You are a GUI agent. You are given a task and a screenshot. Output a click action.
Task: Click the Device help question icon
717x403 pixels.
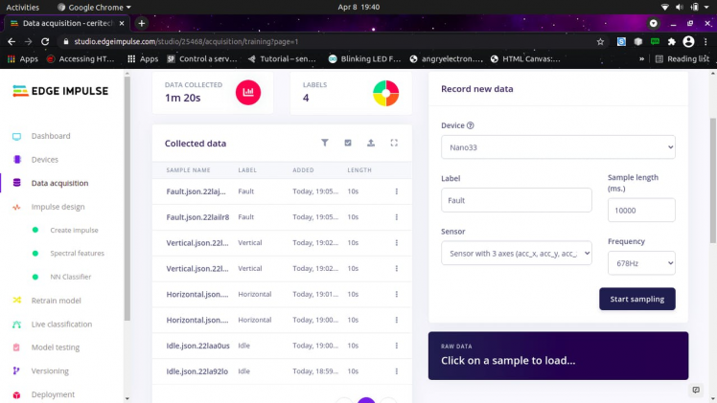(x=470, y=125)
